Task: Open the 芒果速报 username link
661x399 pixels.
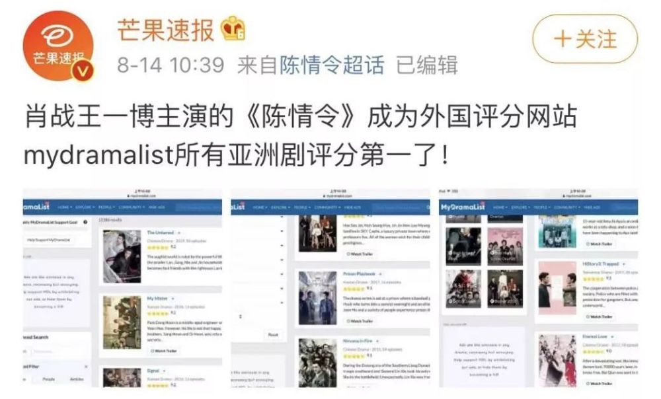Action: pyautogui.click(x=166, y=30)
